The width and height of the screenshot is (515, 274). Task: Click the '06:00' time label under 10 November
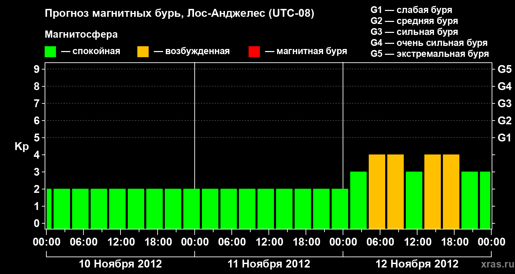[x=83, y=242]
